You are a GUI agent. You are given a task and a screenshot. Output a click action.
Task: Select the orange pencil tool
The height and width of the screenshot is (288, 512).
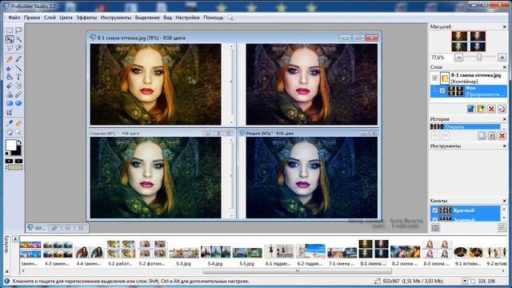[x=10, y=59]
